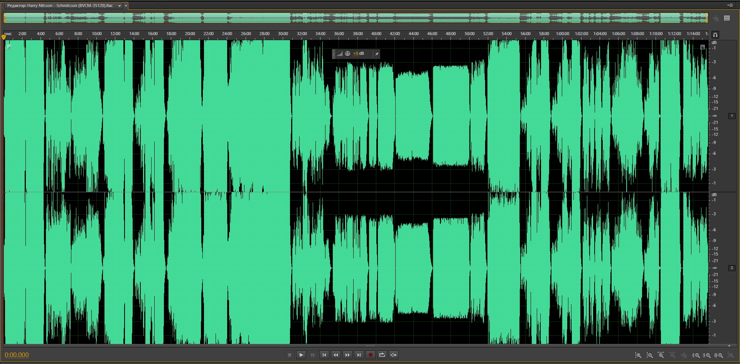Toggle right channel 2 enable button
The image size is (740, 364).
click(x=732, y=268)
